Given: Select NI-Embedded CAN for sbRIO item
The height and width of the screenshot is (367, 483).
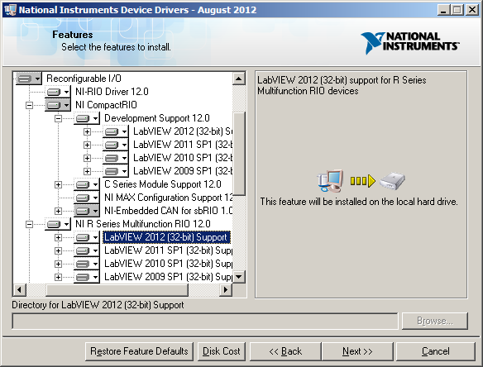Looking at the screenshot, I should [x=168, y=211].
